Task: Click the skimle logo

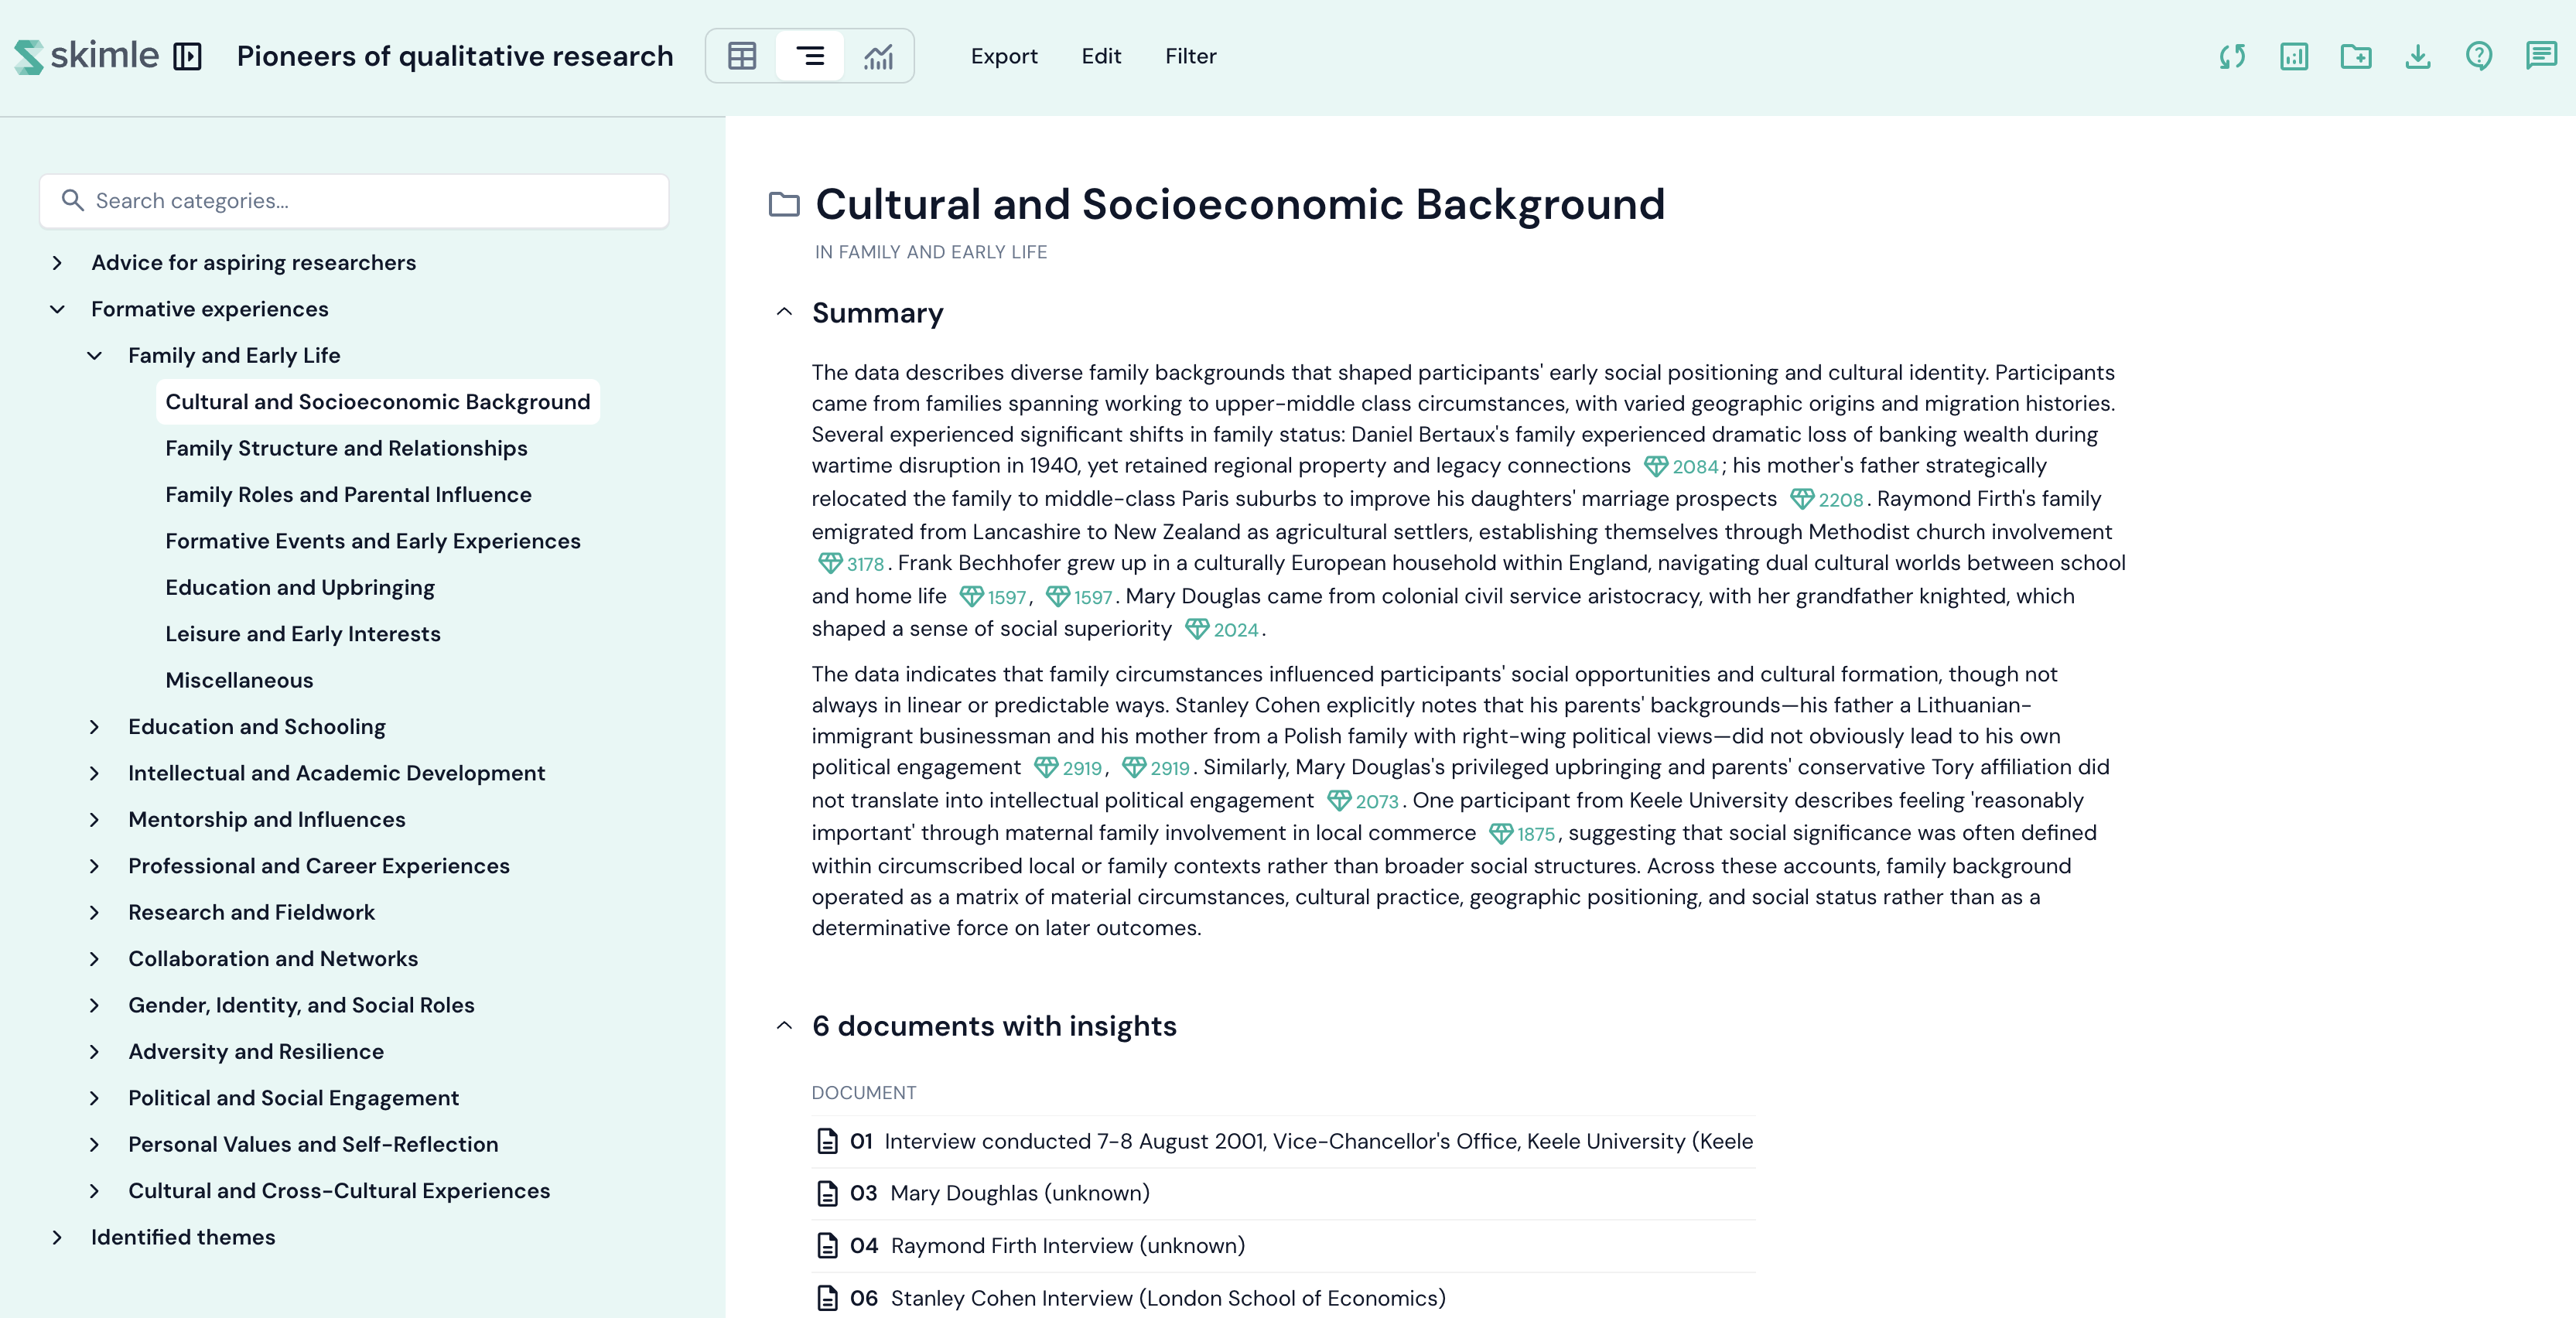Action: coord(87,56)
